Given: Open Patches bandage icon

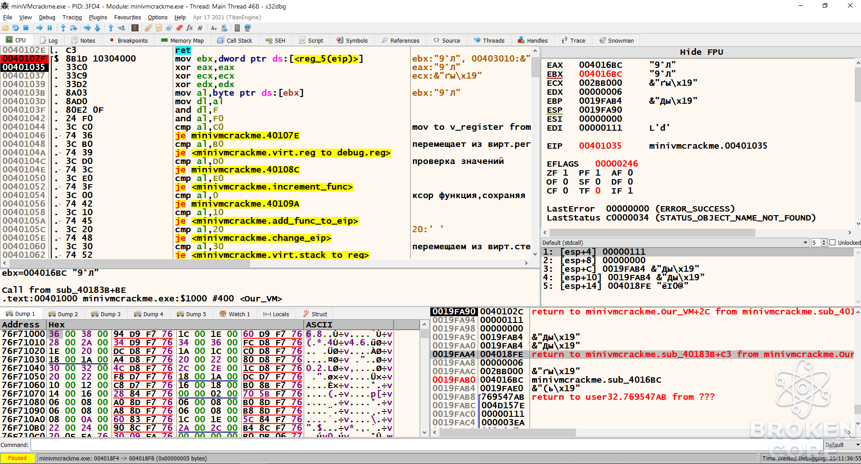Looking at the screenshot, I should [148, 28].
